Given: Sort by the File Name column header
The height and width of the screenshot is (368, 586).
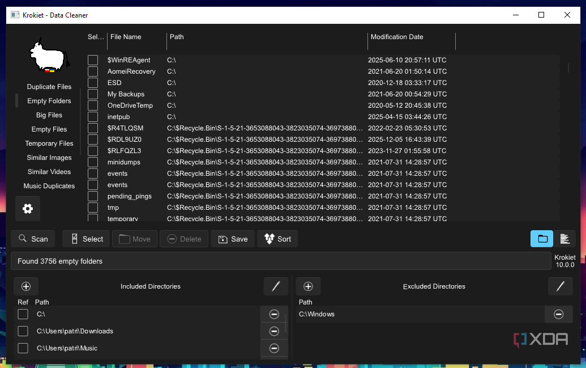Looking at the screenshot, I should coord(126,37).
